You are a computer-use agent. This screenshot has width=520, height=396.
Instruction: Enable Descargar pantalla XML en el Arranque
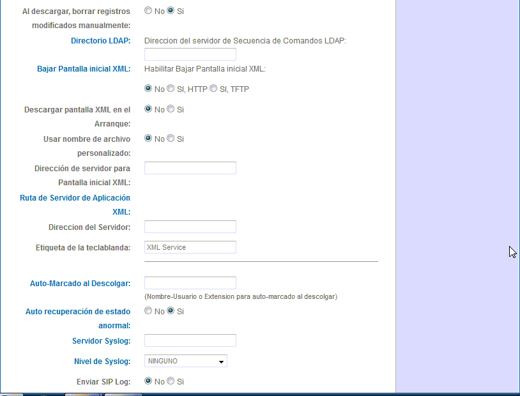coord(171,109)
